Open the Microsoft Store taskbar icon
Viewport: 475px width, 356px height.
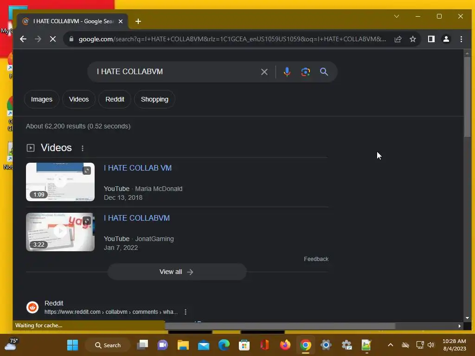coord(244,345)
